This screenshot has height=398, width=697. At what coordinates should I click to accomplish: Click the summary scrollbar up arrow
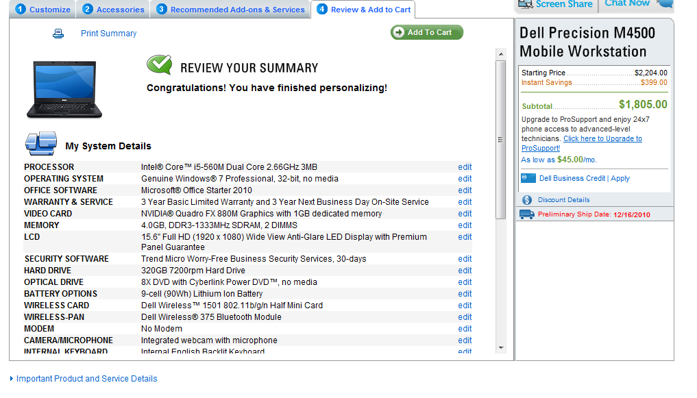click(x=501, y=54)
